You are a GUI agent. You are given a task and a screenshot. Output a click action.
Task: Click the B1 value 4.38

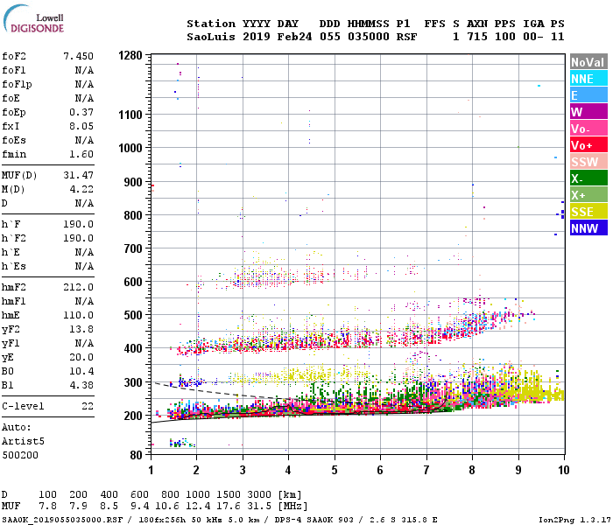(x=81, y=385)
